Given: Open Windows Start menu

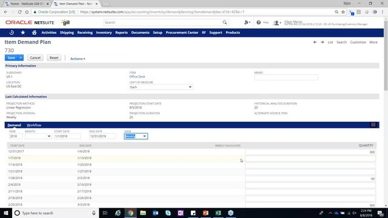Looking at the screenshot, I should [x=6, y=213].
